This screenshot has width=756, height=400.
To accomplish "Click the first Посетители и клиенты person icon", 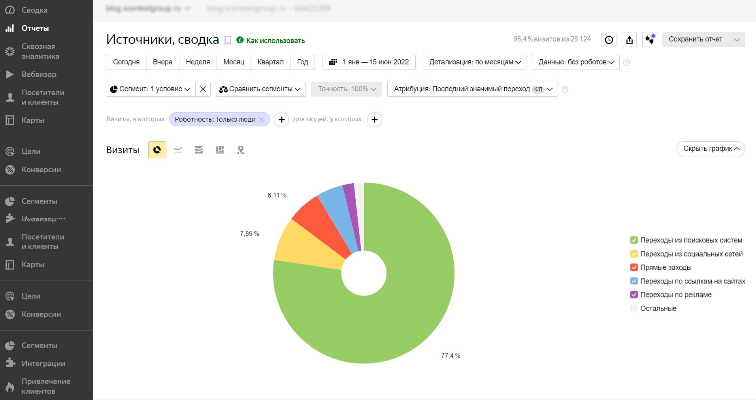I will 10,97.
